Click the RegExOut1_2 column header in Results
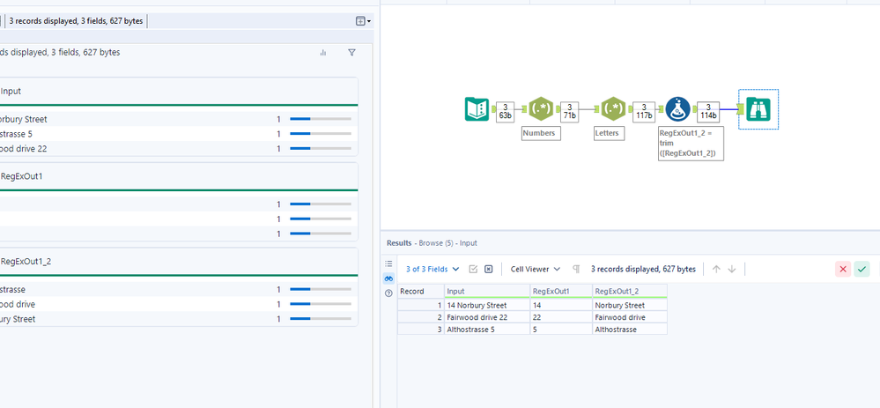The image size is (880, 408). (630, 292)
